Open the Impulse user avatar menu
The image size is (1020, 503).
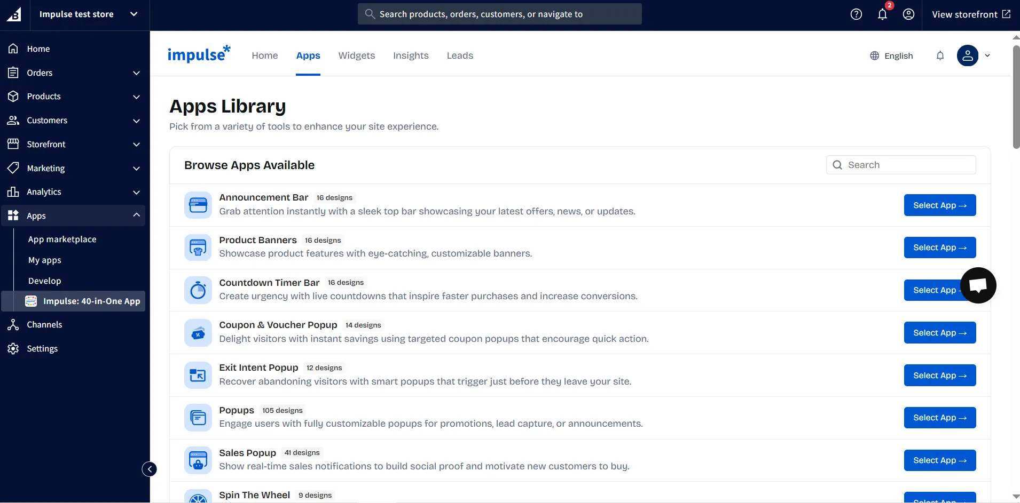pyautogui.click(x=967, y=55)
